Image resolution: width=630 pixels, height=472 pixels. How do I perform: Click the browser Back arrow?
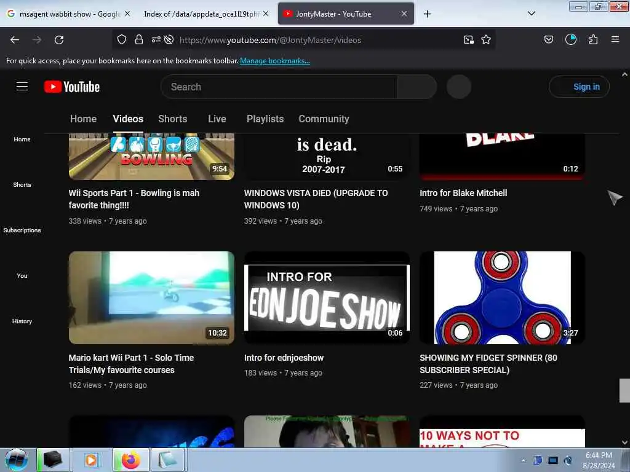15,40
